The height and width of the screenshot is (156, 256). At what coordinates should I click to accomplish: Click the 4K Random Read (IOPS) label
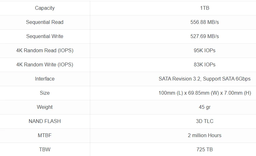pos(45,51)
